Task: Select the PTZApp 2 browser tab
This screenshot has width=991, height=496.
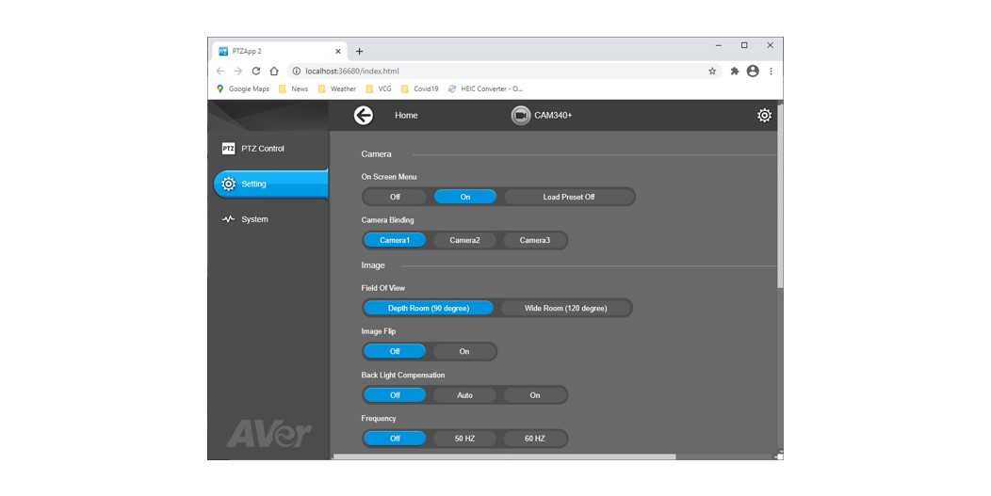Action: 280,51
